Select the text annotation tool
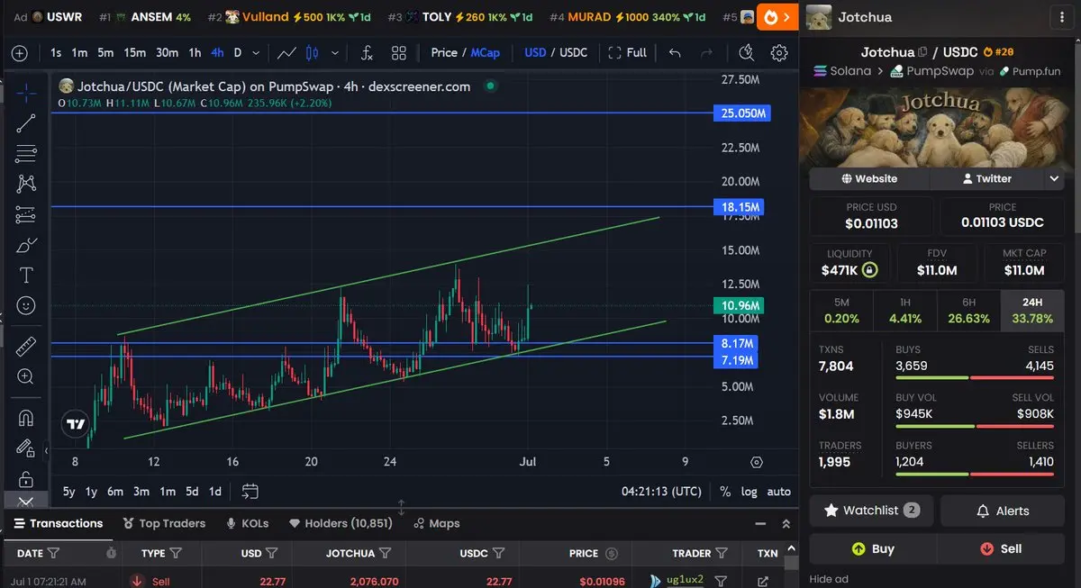The image size is (1081, 588). pyautogui.click(x=26, y=275)
